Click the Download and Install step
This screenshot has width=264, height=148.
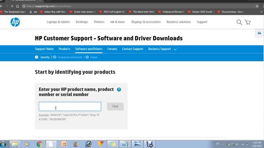tap(70, 58)
